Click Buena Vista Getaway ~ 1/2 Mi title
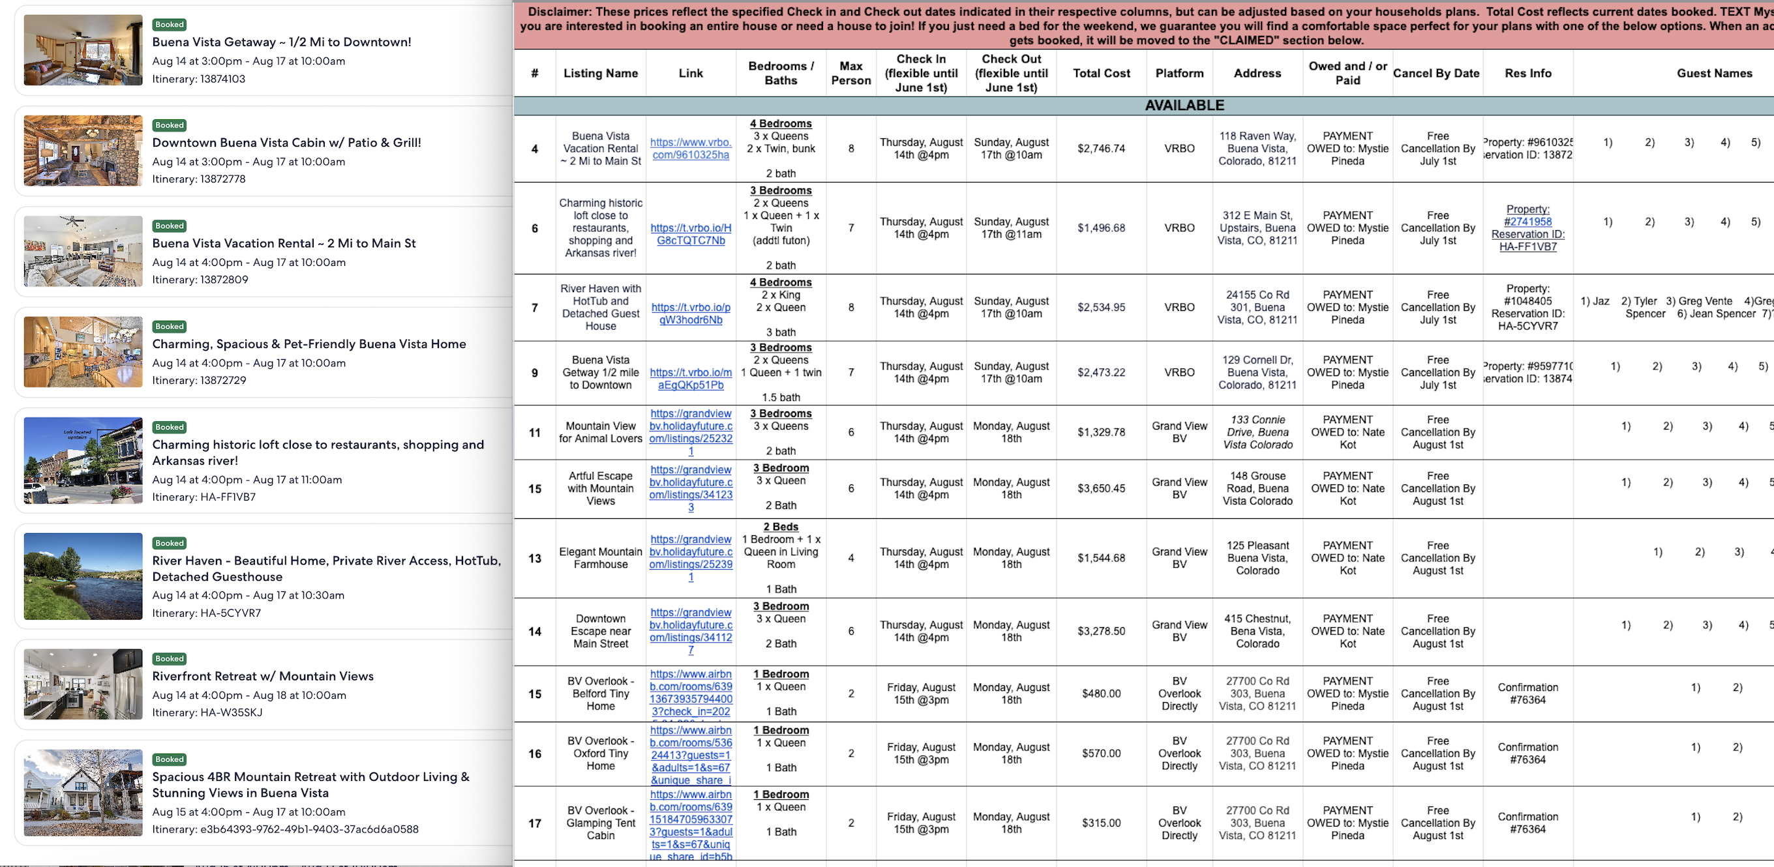1774x867 pixels. coord(282,42)
